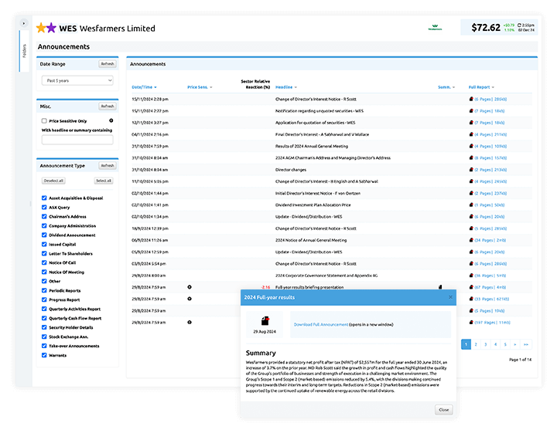Click the headline or summary search field
Viewport: 557px width, 433px height.
(77, 140)
